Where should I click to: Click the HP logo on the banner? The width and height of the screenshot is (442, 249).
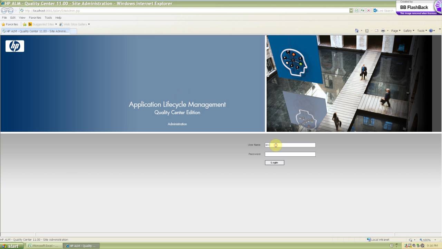15,46
